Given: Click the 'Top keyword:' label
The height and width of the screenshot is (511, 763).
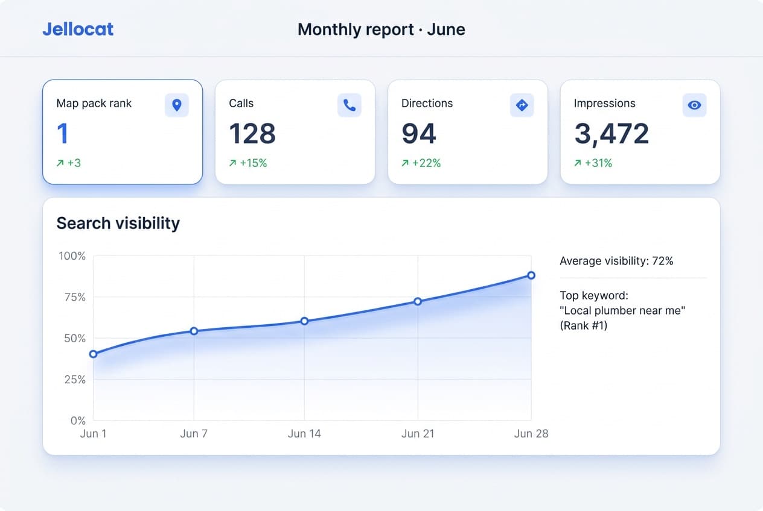Looking at the screenshot, I should [594, 296].
